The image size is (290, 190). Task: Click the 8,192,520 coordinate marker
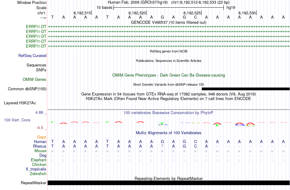click(x=137, y=13)
